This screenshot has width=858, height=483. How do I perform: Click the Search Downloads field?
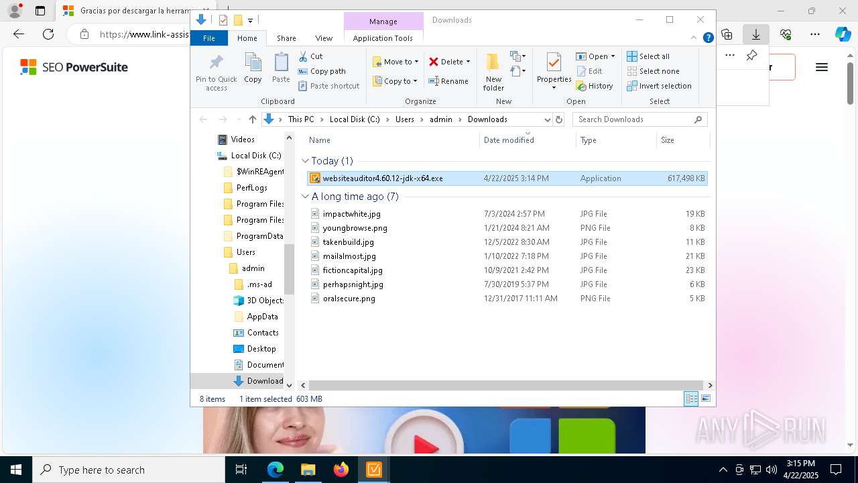click(x=640, y=119)
